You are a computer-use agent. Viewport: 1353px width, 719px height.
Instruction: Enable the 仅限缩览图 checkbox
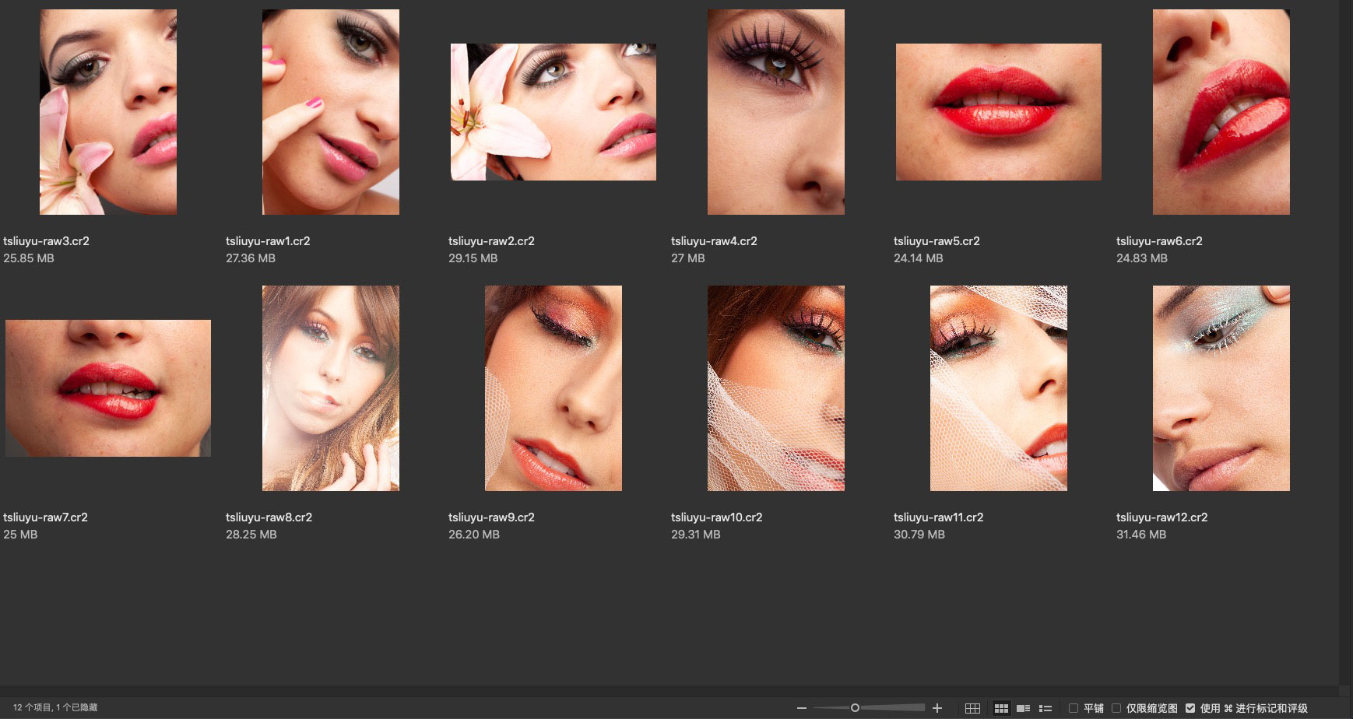(1116, 708)
